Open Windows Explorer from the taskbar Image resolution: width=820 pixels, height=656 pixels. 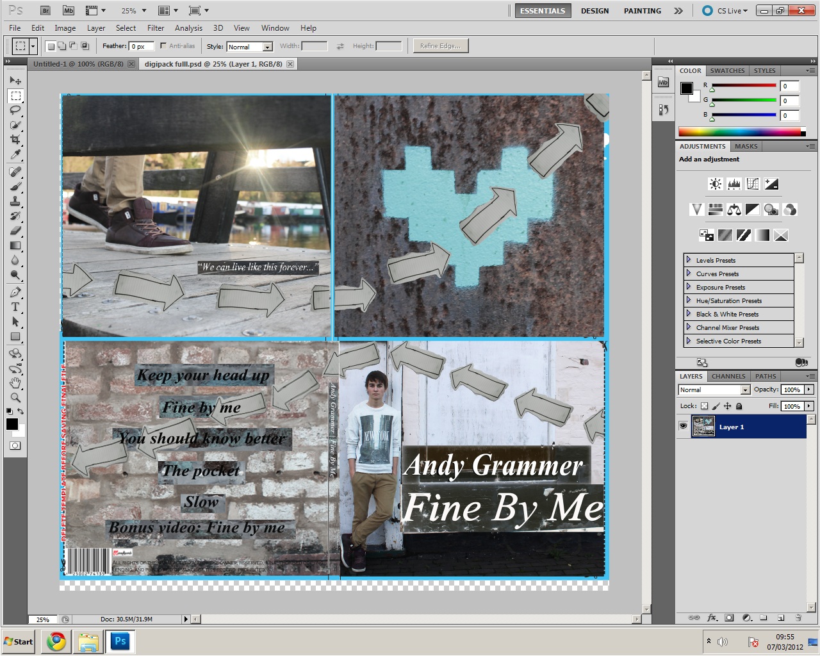click(88, 642)
